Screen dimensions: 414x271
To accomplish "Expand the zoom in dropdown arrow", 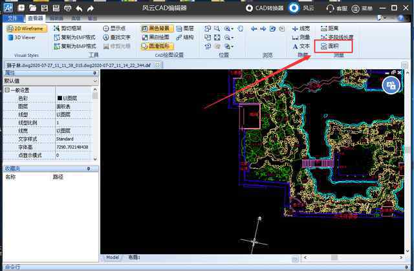I will tap(233, 30).
